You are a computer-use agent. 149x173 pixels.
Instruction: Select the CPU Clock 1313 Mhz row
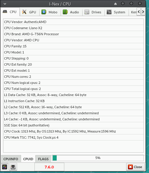coord(73,131)
